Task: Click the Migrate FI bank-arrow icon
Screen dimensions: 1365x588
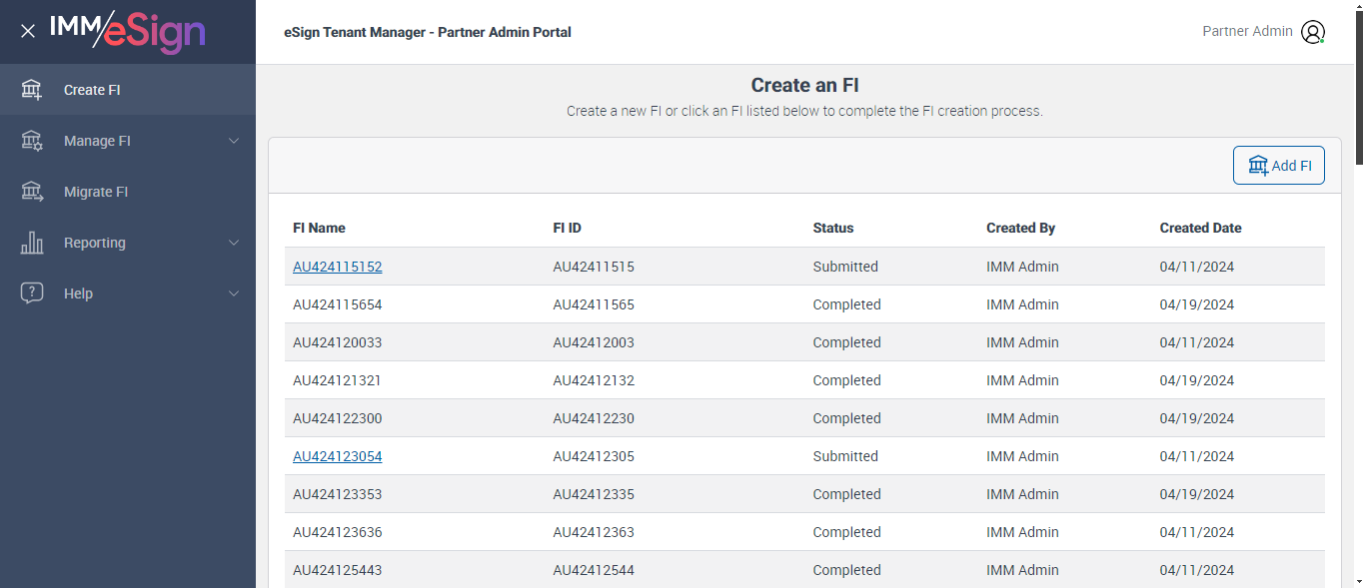Action: coord(32,192)
